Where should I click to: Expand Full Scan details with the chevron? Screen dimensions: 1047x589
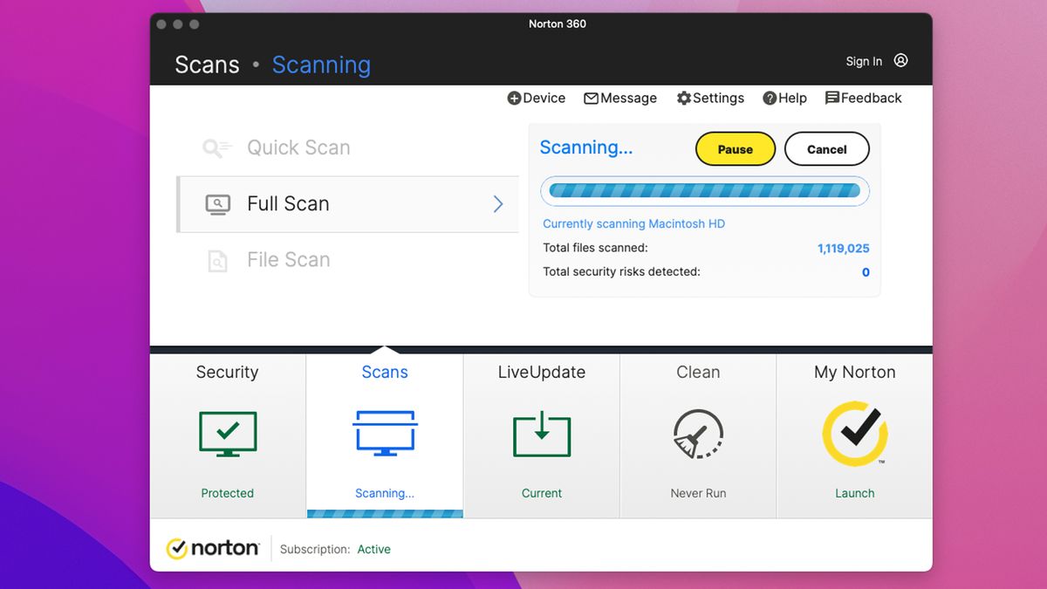(497, 203)
